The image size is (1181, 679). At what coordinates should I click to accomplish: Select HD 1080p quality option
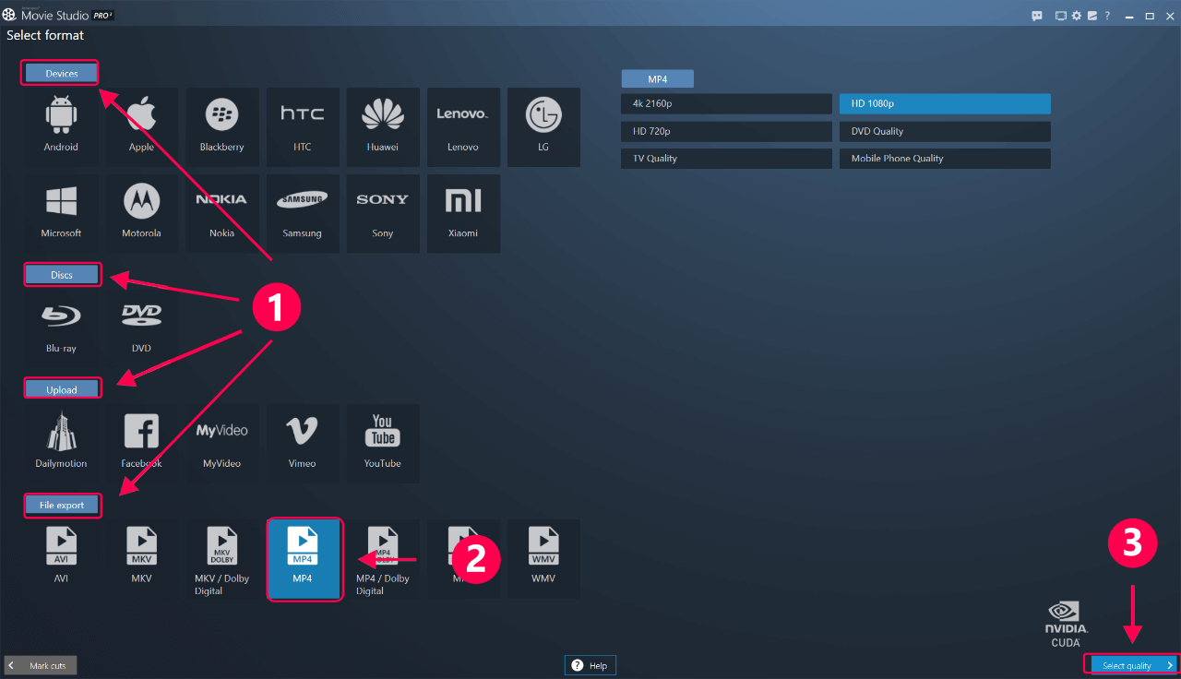[945, 104]
